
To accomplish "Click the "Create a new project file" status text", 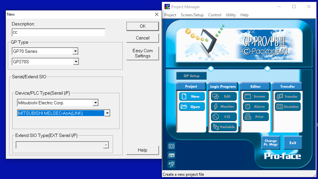I will pyautogui.click(x=183, y=174).
